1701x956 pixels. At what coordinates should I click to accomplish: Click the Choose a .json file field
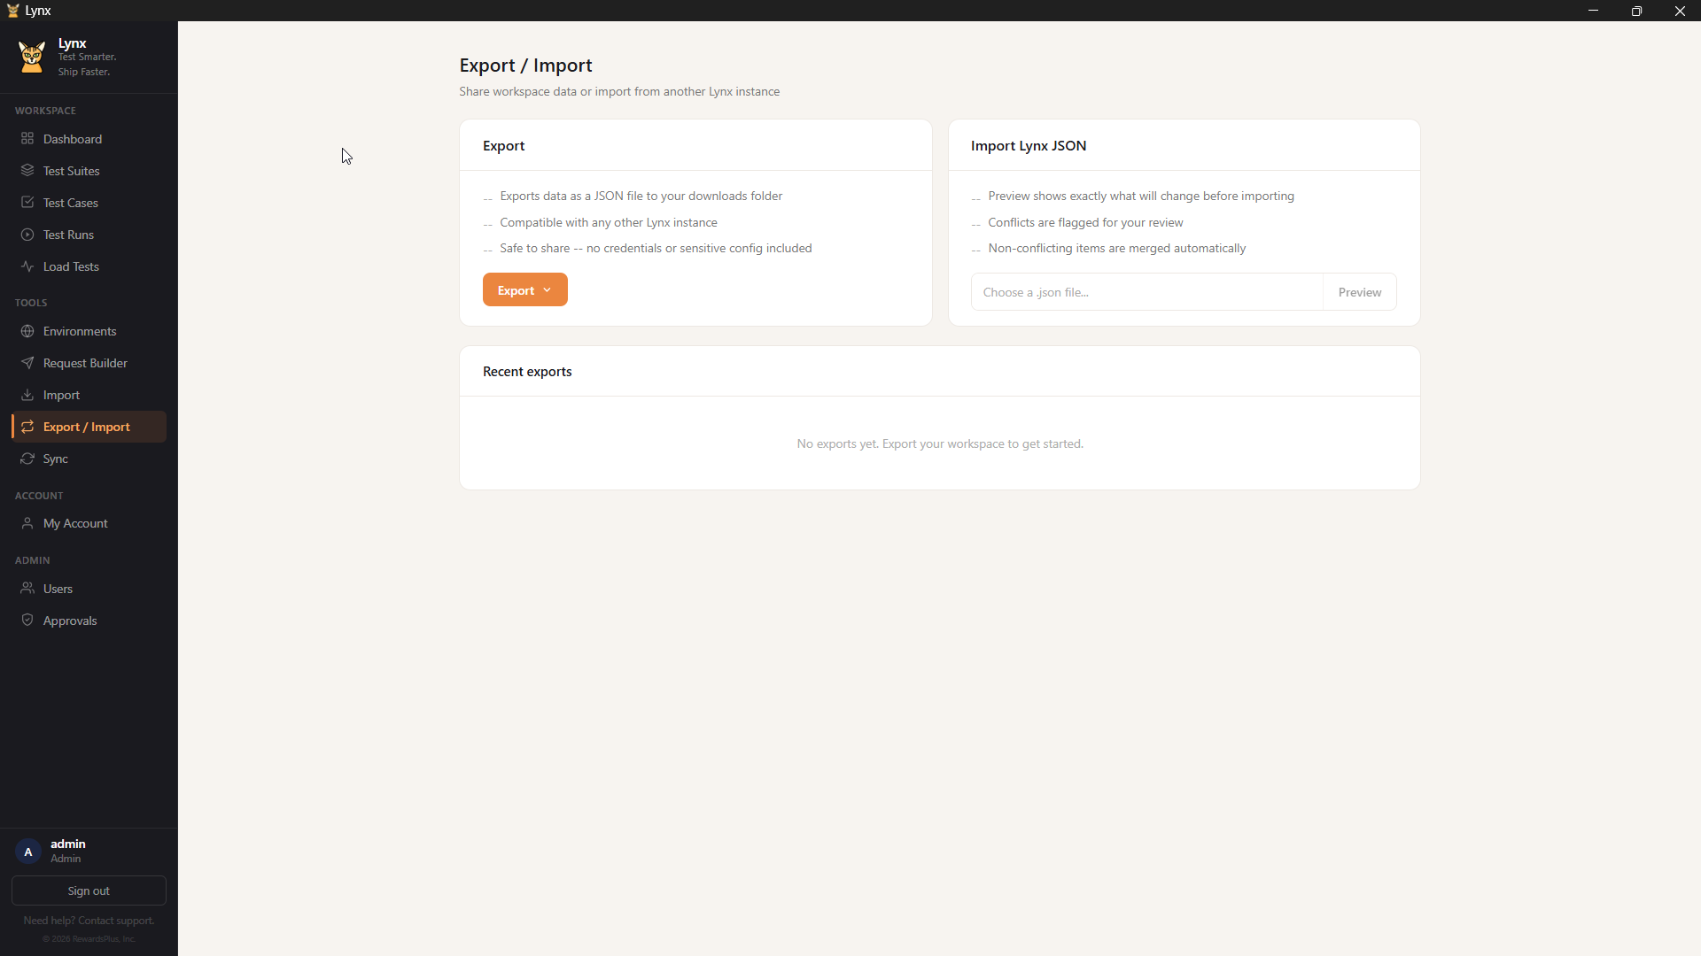coord(1146,292)
